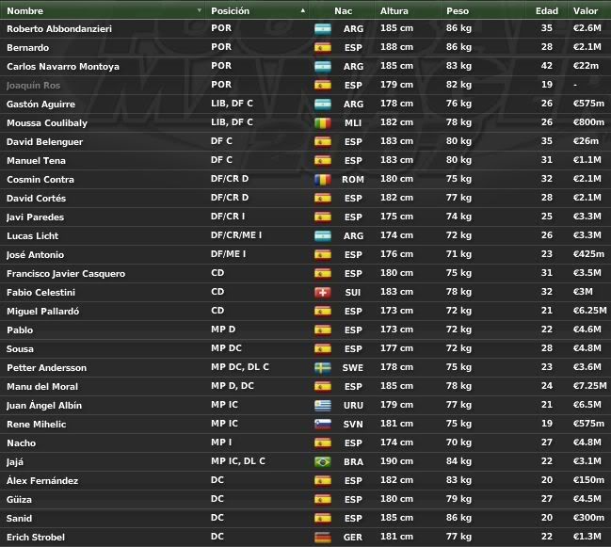The image size is (611, 547).
Task: Open player Bernardo
Action: pyautogui.click(x=27, y=47)
